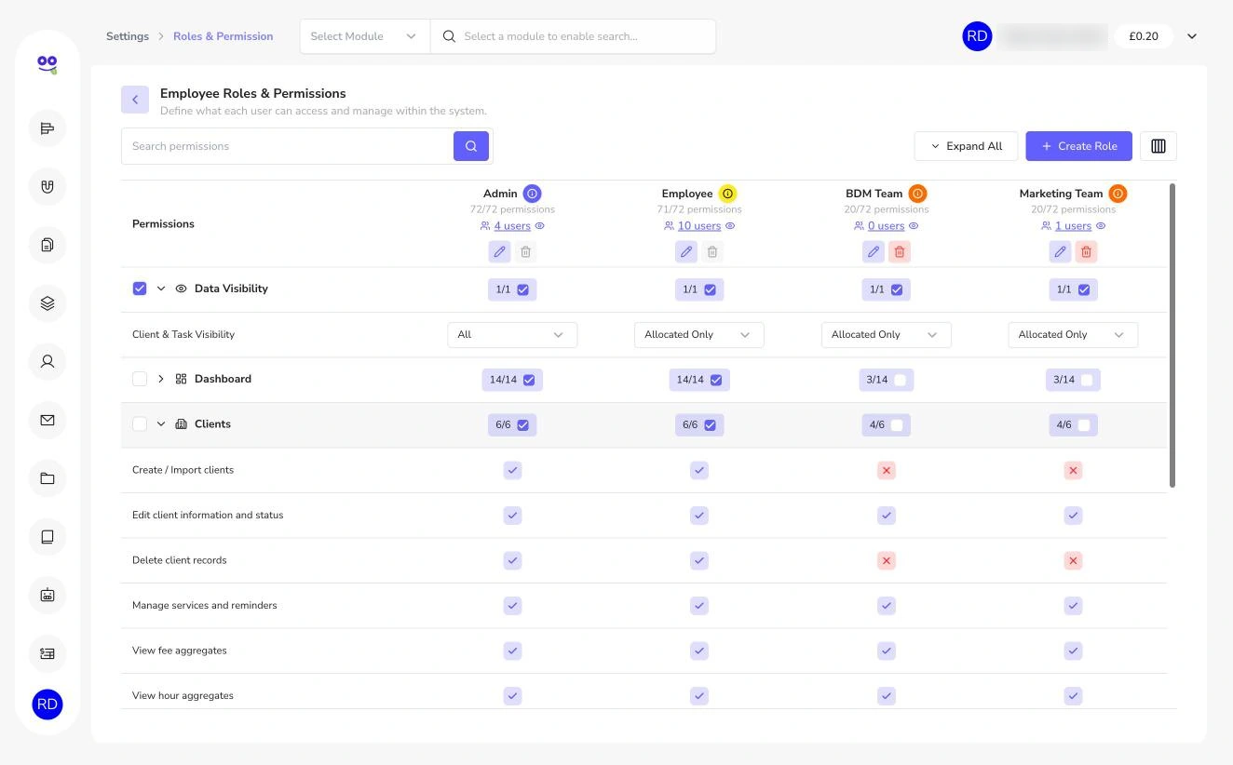Click the Search permissions input field
Viewport: 1233px width, 765px height.
287,146
